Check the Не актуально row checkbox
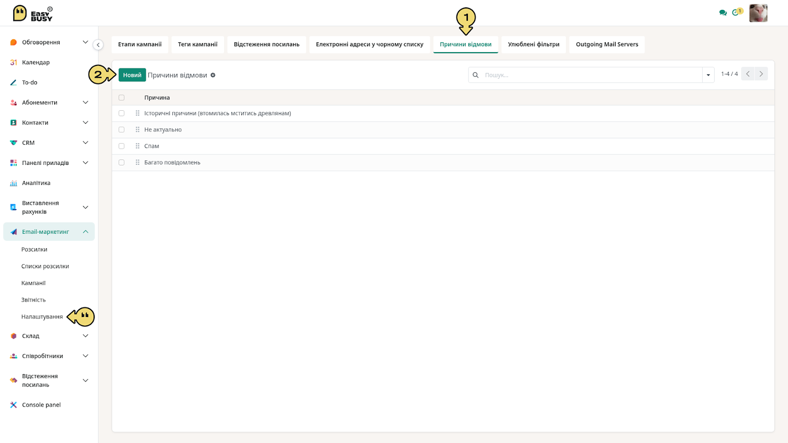The height and width of the screenshot is (443, 788). [122, 129]
